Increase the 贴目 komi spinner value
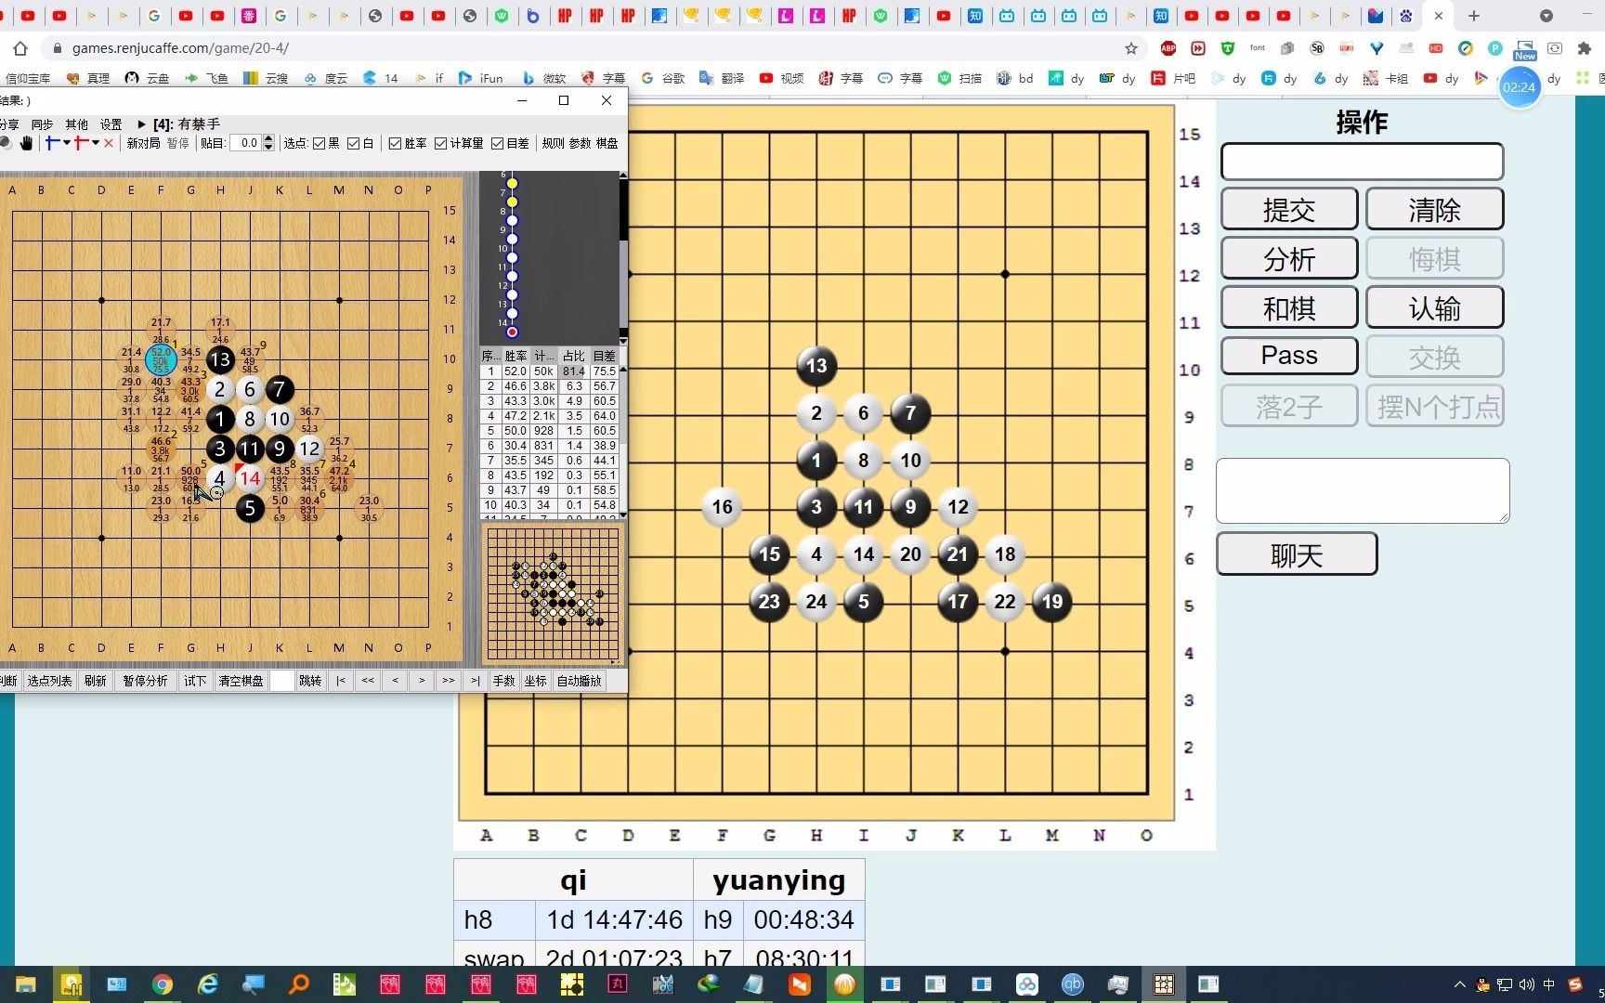The width and height of the screenshot is (1605, 1003). [269, 139]
